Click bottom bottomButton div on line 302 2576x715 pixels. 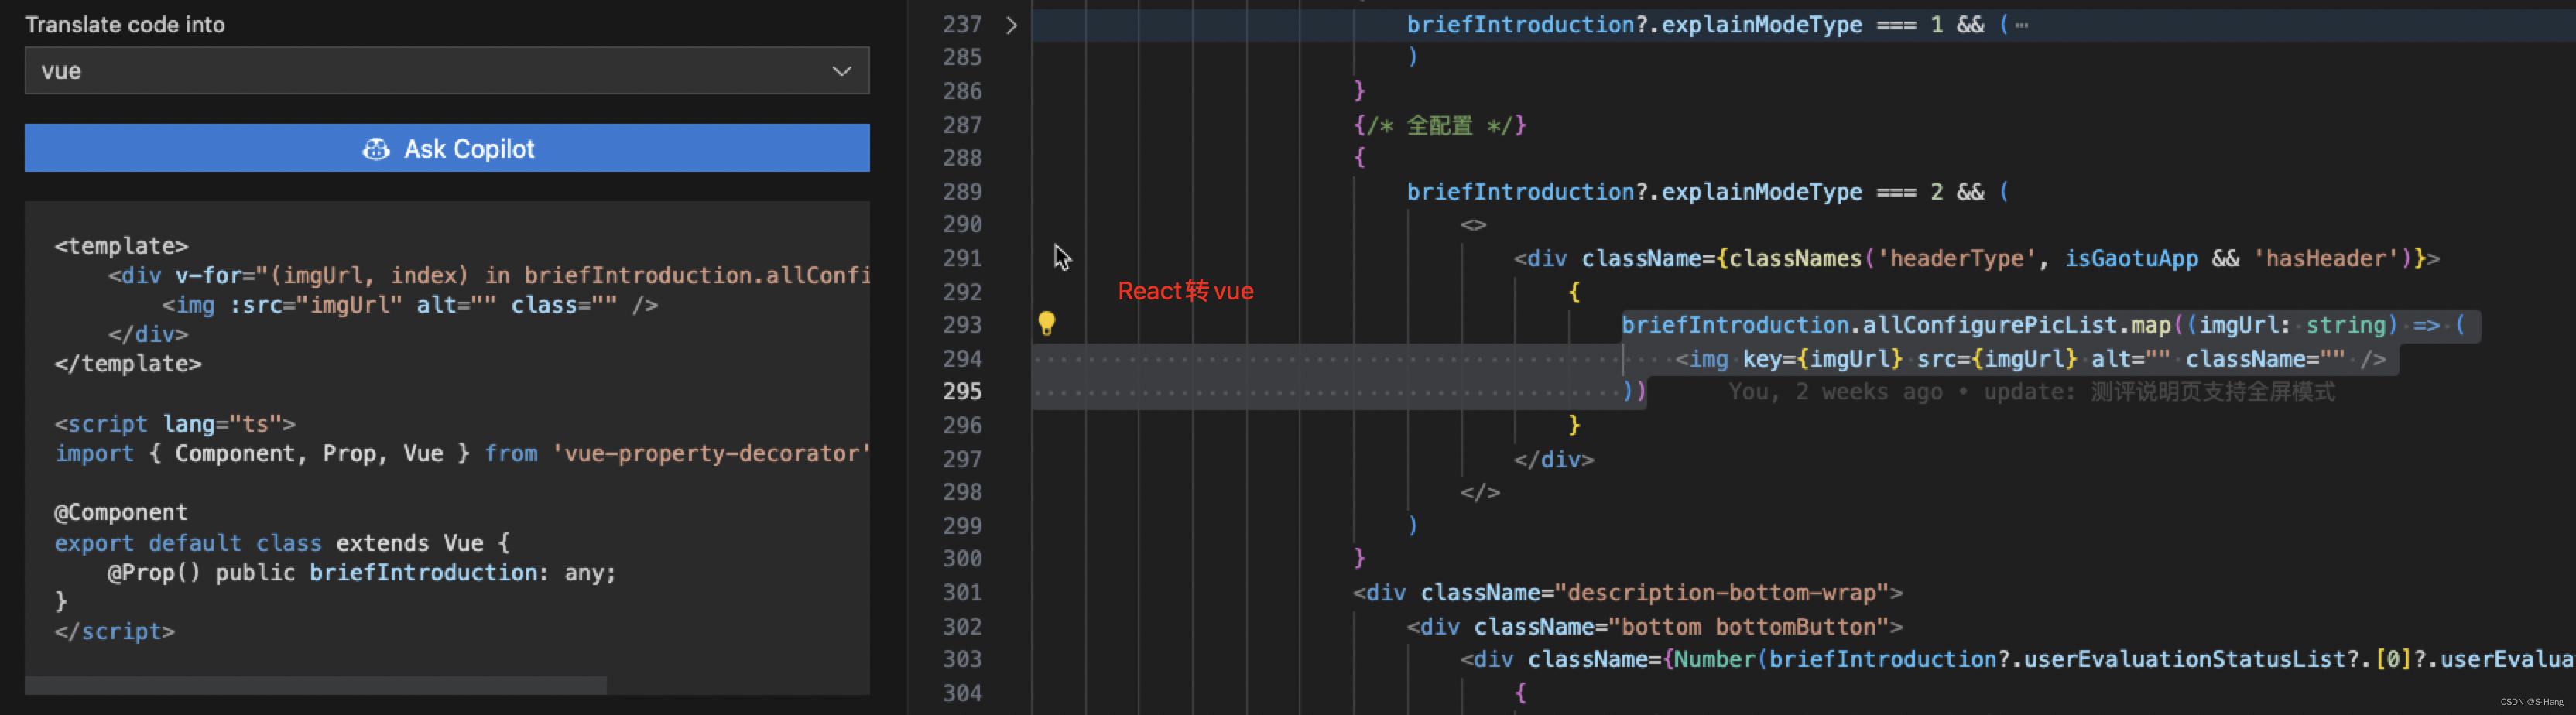[x=1655, y=627]
